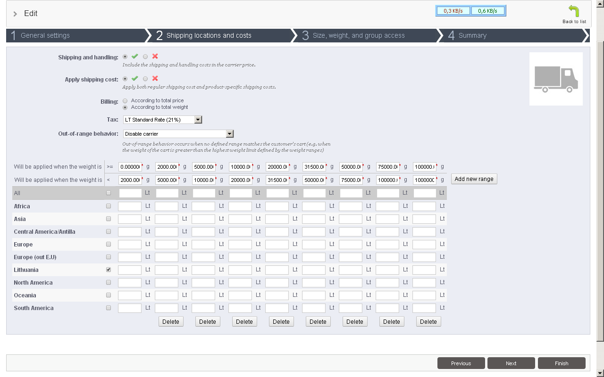
Task: Enable the Europe zone checkbox
Action: point(109,245)
